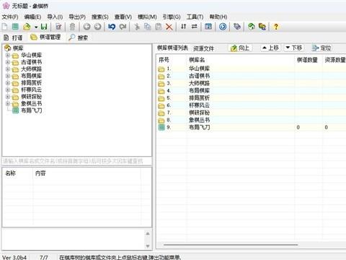This screenshot has width=346, height=260.
Task: Expand the 古谱棋书 tree node
Action: [8, 62]
